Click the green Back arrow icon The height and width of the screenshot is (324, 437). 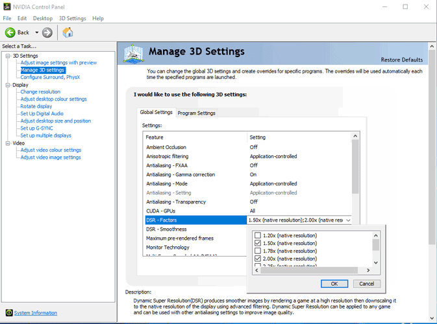10,32
